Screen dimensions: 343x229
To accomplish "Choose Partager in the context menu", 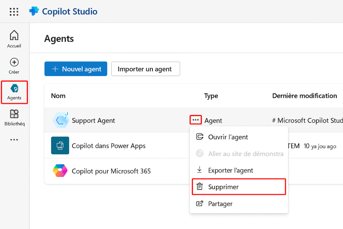I will pyautogui.click(x=220, y=204).
